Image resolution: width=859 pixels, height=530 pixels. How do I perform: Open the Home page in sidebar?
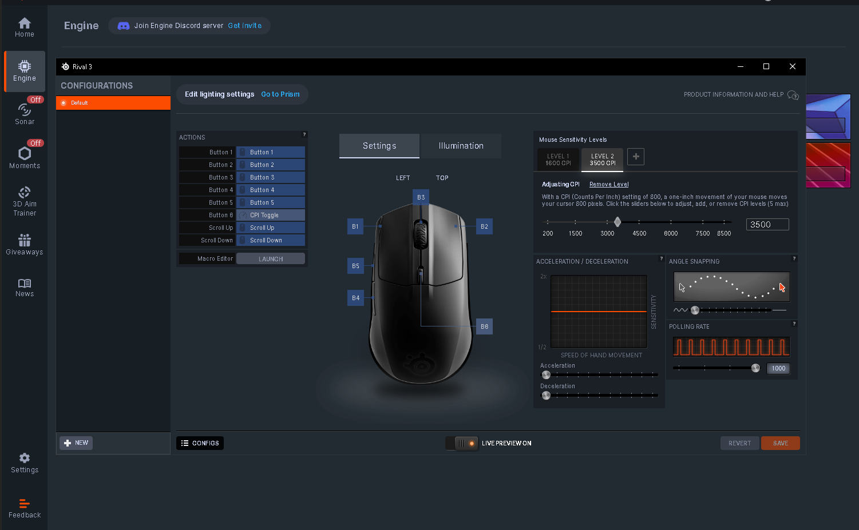click(x=25, y=27)
